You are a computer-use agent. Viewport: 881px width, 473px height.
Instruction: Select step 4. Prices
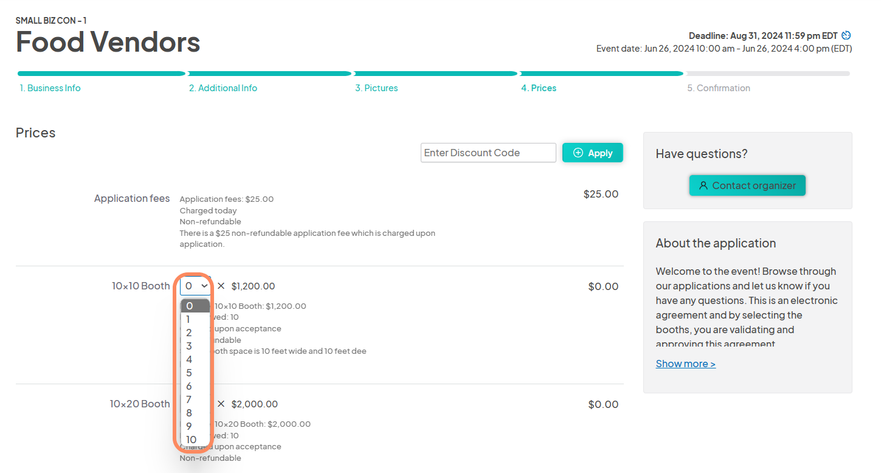(x=539, y=88)
